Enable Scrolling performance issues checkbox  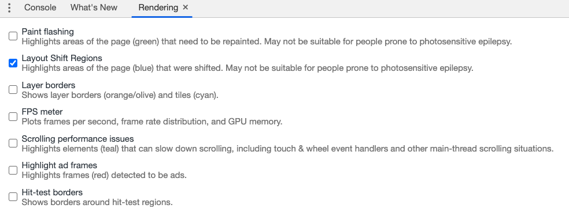(13, 143)
